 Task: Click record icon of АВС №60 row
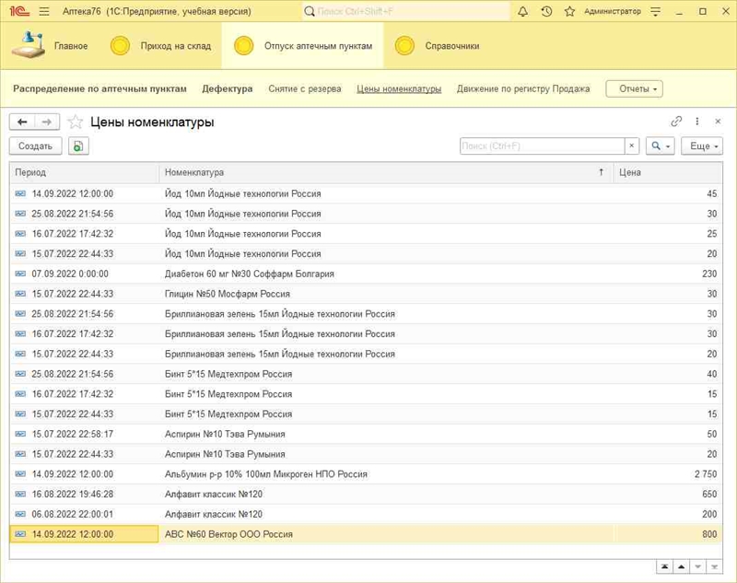(20, 534)
